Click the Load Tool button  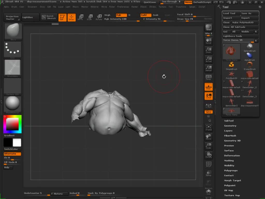pyautogui.click(x=231, y=13)
